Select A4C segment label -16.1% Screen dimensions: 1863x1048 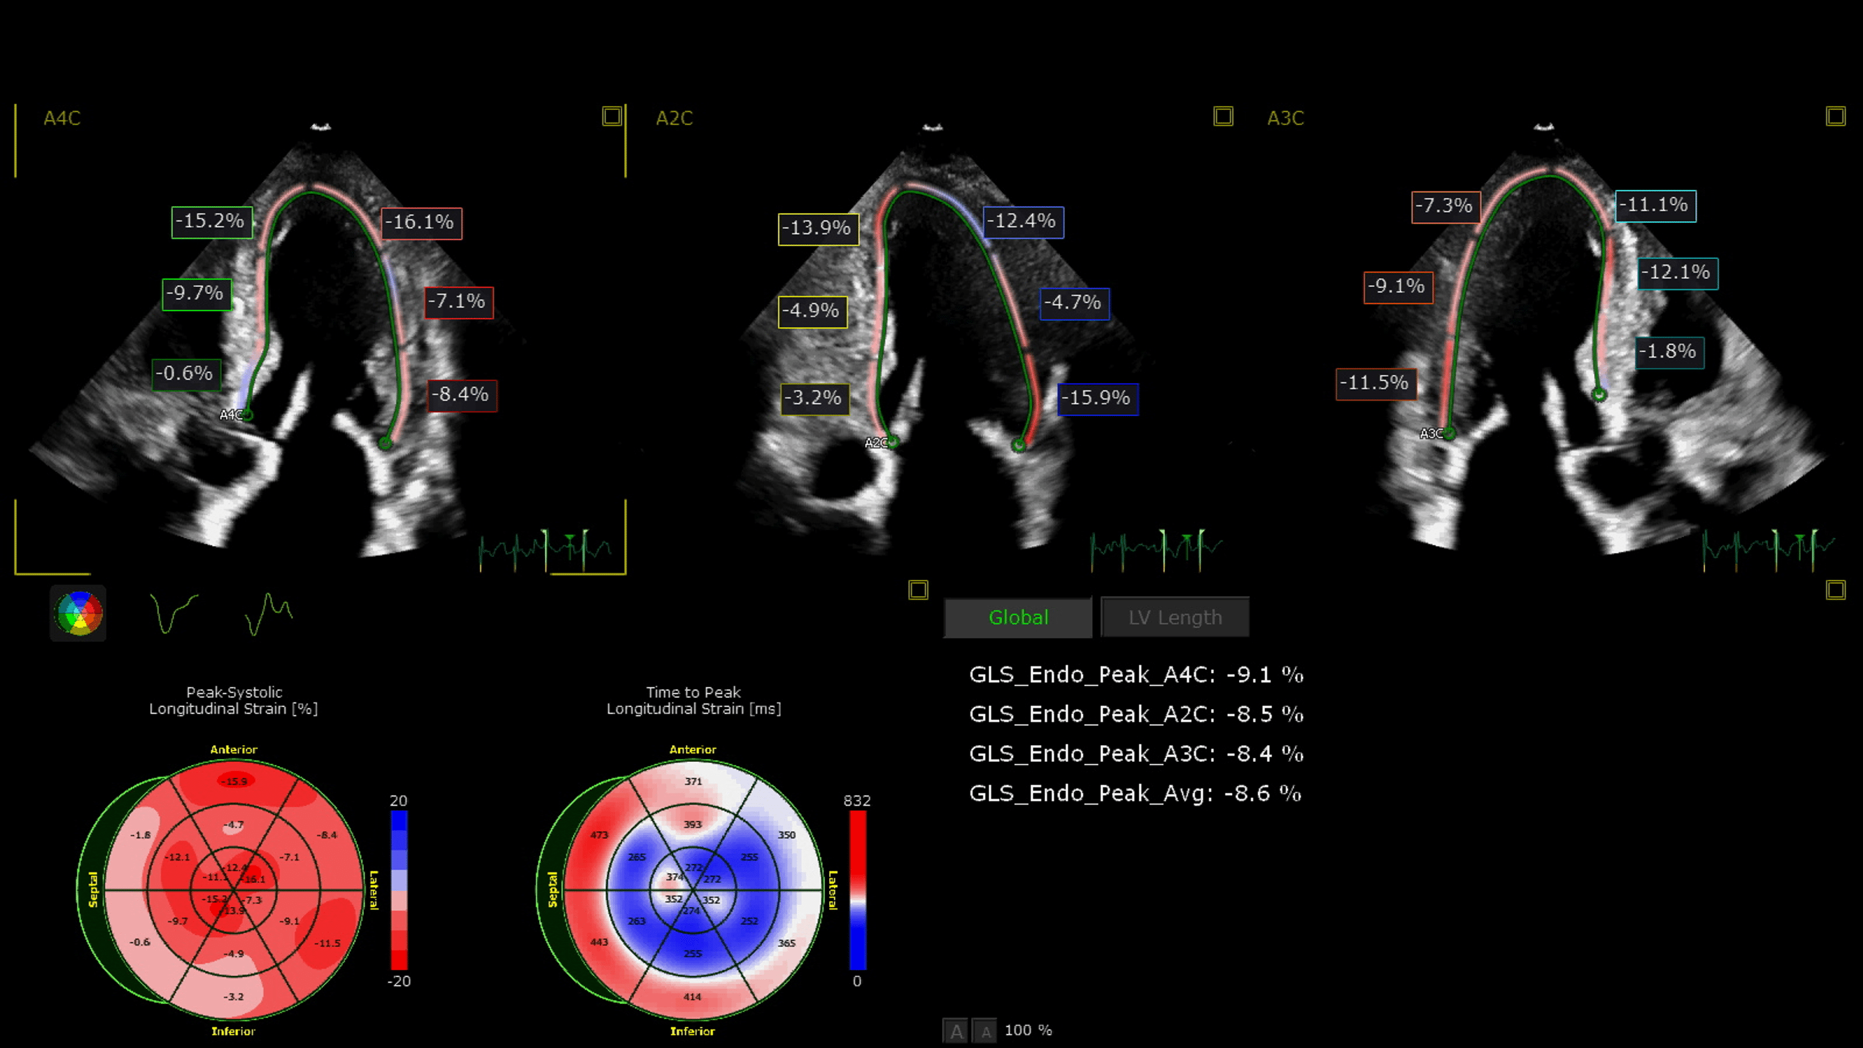(422, 223)
